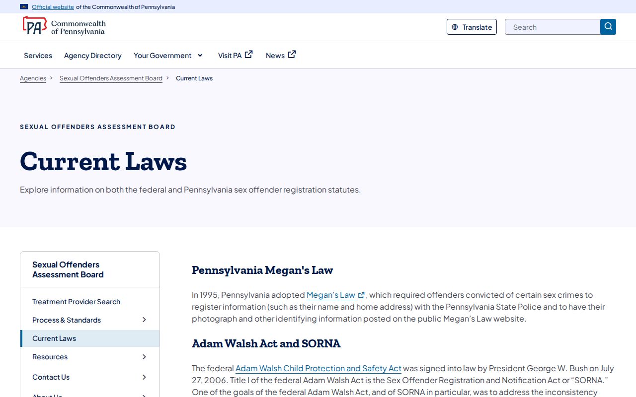The image size is (636, 397).
Task: Open Your Government menu
Action: click(x=168, y=56)
